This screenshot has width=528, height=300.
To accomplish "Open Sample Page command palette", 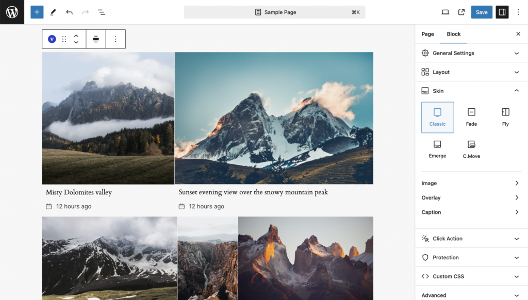I will click(x=274, y=12).
